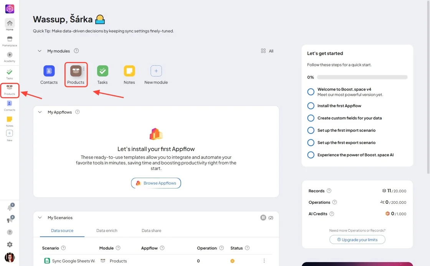Viewport: 430px width, 266px height.
Task: Open the Notes module tile
Action: 129,74
